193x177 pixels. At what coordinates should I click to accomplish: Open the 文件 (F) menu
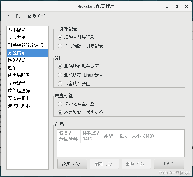tap(11, 16)
